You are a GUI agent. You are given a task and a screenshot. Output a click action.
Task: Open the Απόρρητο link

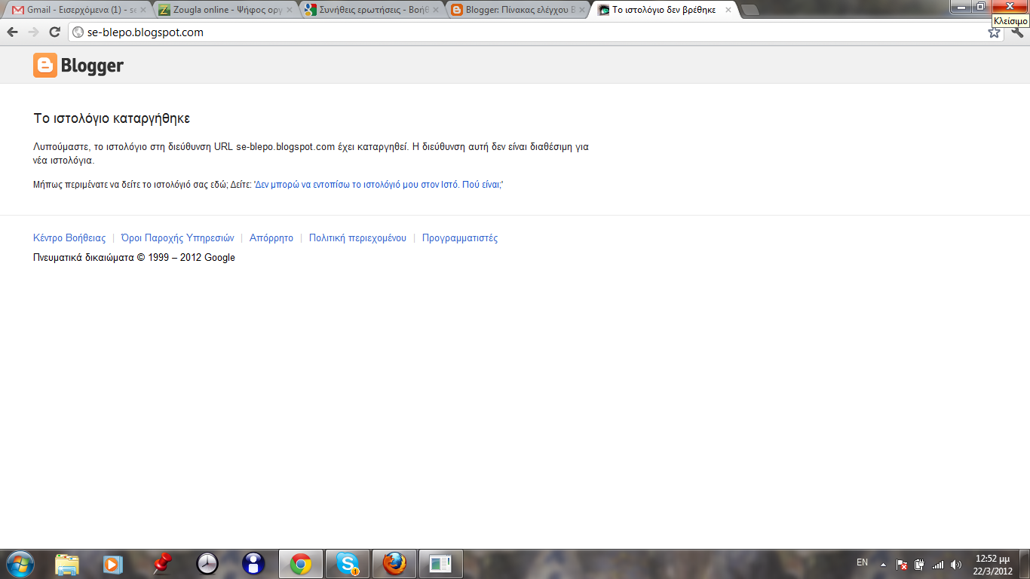tap(271, 238)
